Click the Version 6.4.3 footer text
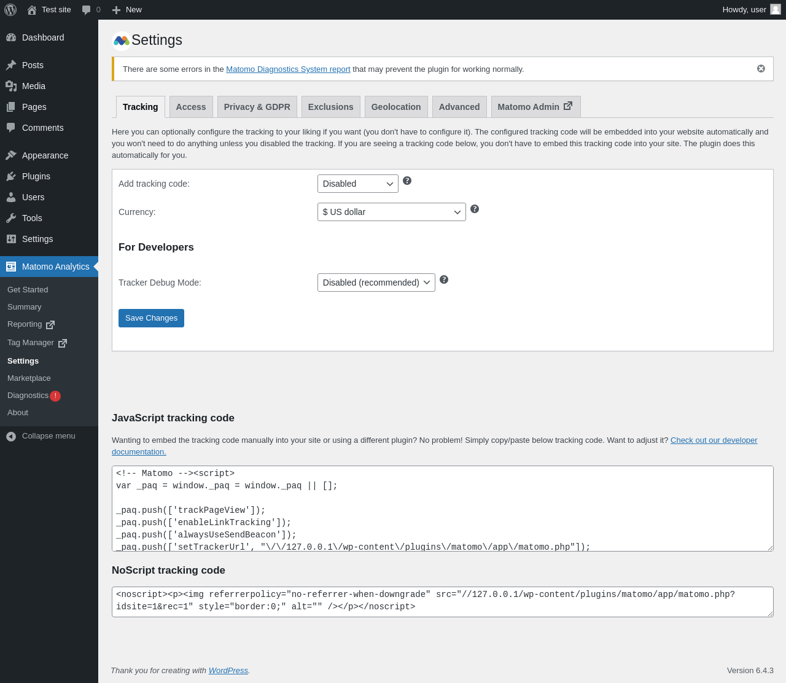Screen dimensions: 786x683 [750, 671]
